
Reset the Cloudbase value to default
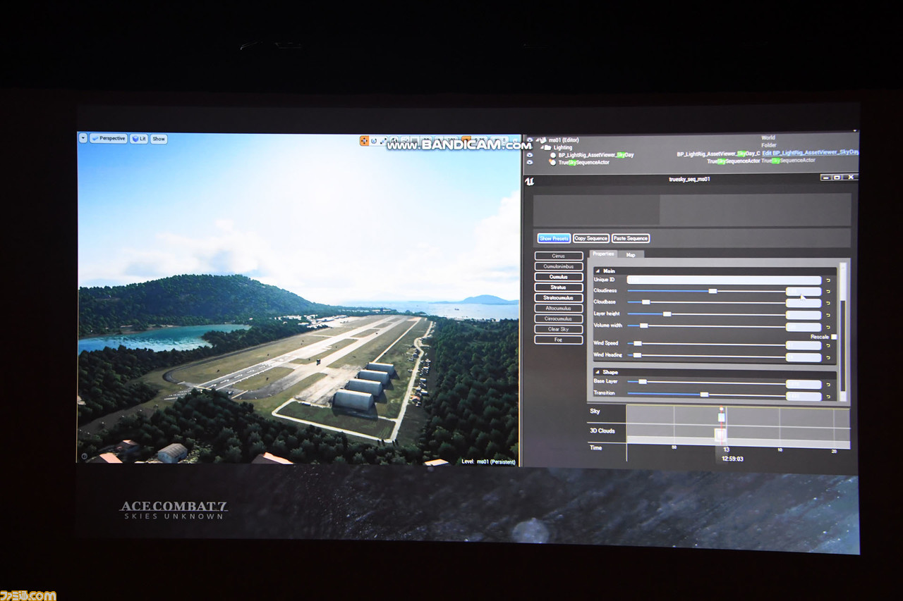(828, 303)
